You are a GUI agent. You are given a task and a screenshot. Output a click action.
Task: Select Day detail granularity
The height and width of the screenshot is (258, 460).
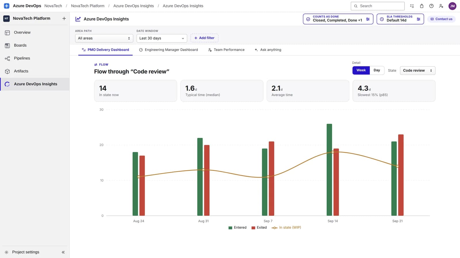click(377, 70)
